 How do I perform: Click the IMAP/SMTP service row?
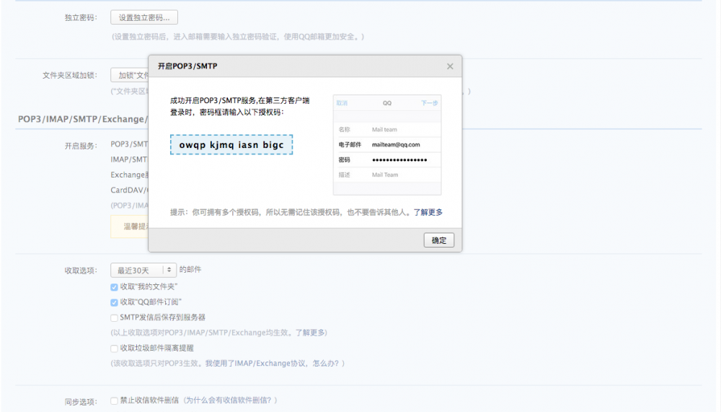[129, 159]
